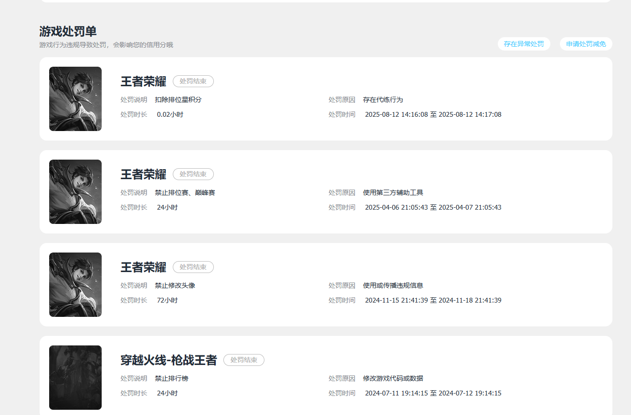Viewport: 631px width, 415px height.
Task: Click time range 2025-04-06 21:05:43 至 2025-04-07 21:05:43
Action: [x=433, y=208]
